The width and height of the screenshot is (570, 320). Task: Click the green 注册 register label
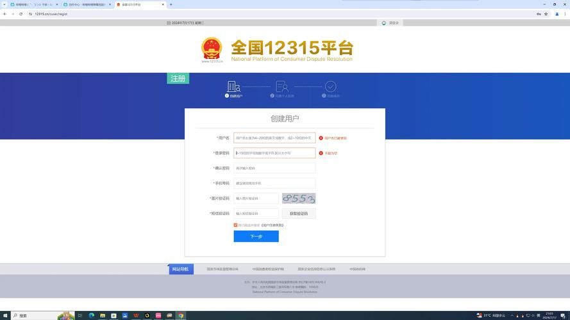(x=178, y=78)
